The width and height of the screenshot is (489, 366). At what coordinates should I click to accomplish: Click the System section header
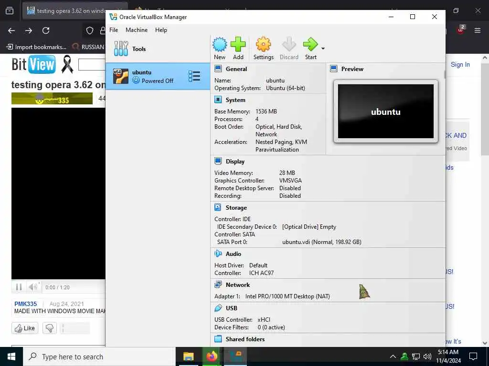pos(235,100)
